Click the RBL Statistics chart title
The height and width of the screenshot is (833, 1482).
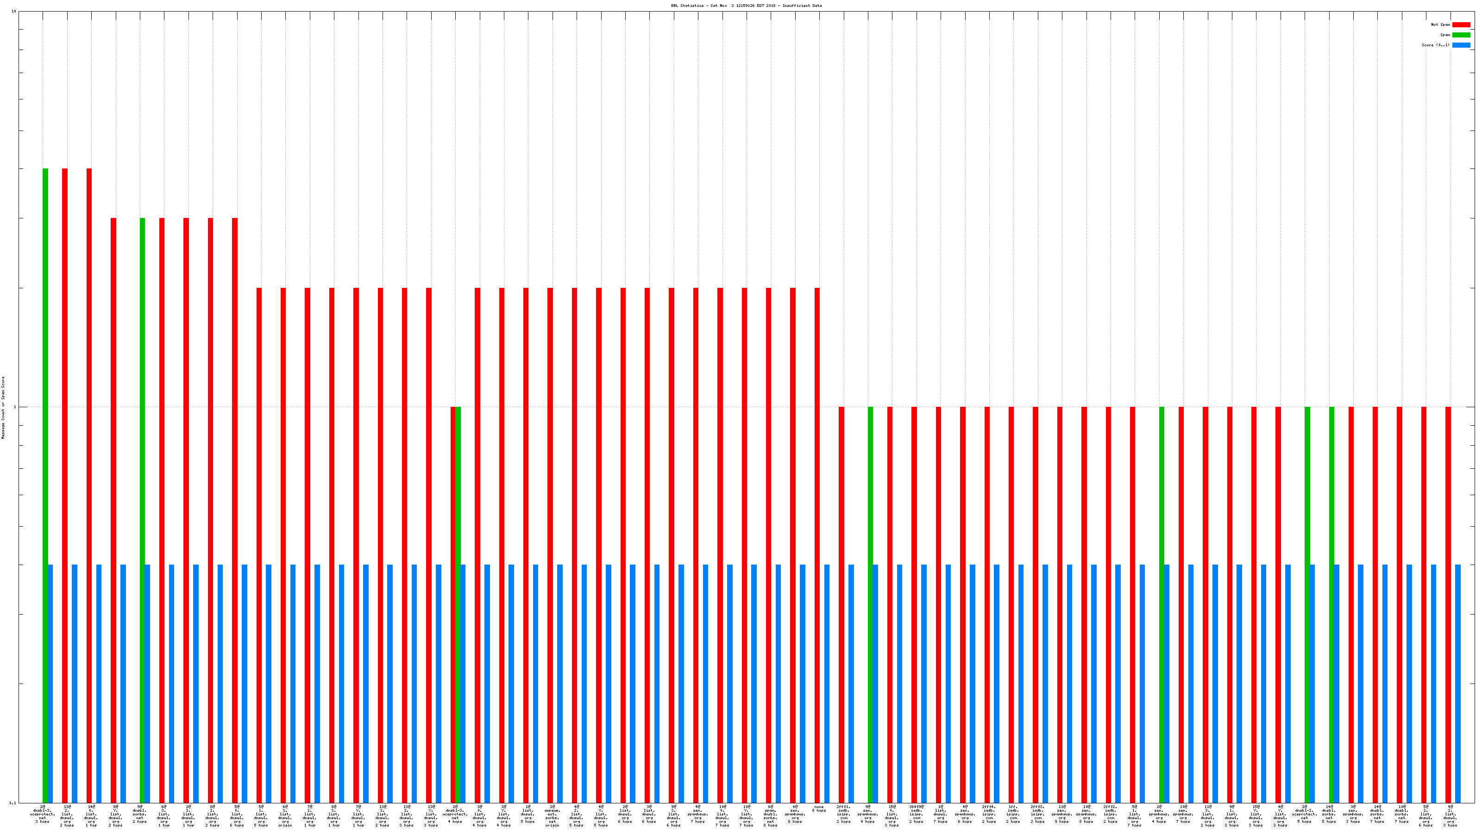[x=746, y=6]
